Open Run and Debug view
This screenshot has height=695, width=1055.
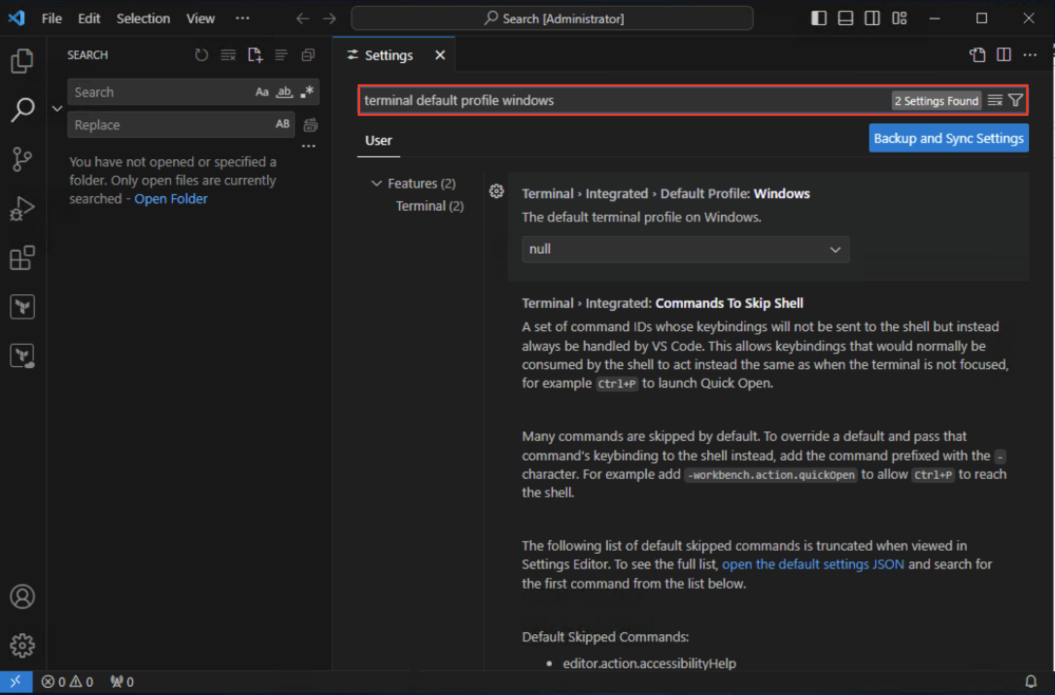22,208
